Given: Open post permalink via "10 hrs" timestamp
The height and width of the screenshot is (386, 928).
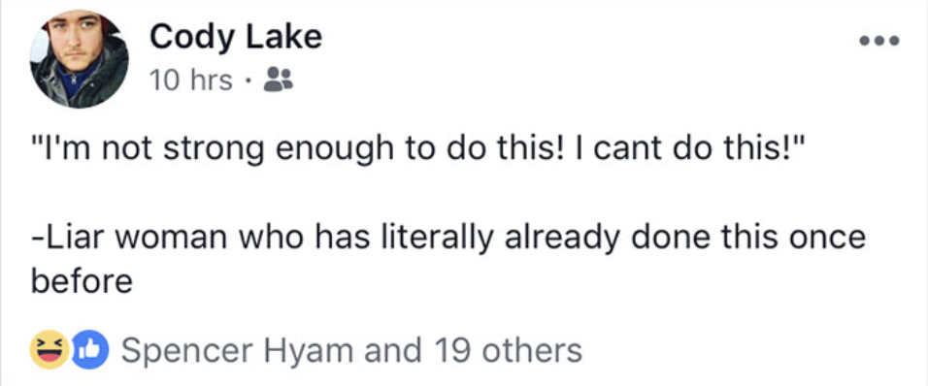Looking at the screenshot, I should click(x=190, y=80).
